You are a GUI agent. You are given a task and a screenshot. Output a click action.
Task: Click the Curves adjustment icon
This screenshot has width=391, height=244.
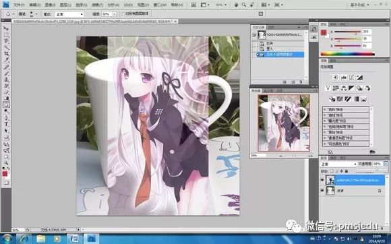click(352, 78)
